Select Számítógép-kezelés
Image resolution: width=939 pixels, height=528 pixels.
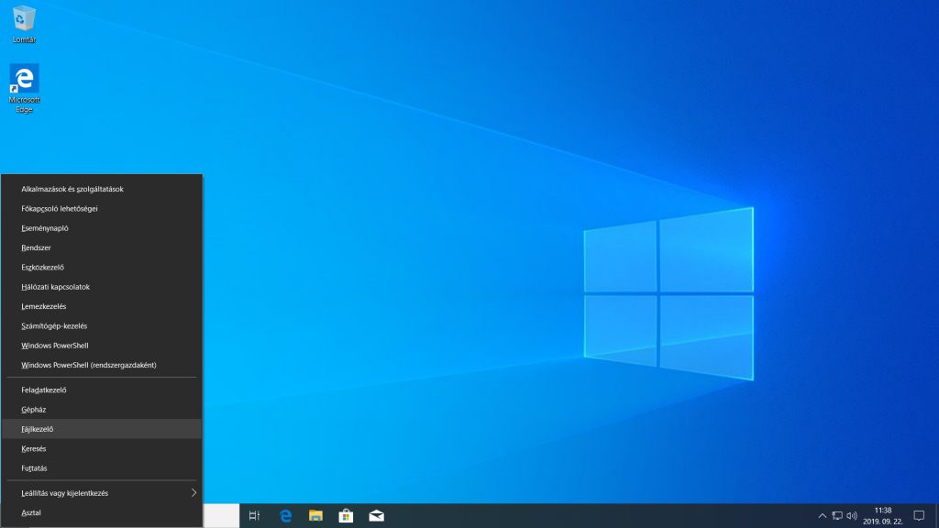(x=102, y=325)
